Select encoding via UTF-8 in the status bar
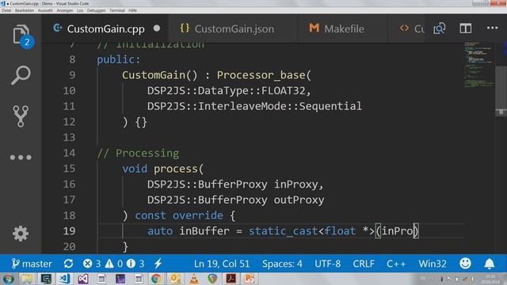Image resolution: width=507 pixels, height=285 pixels. pos(327,264)
